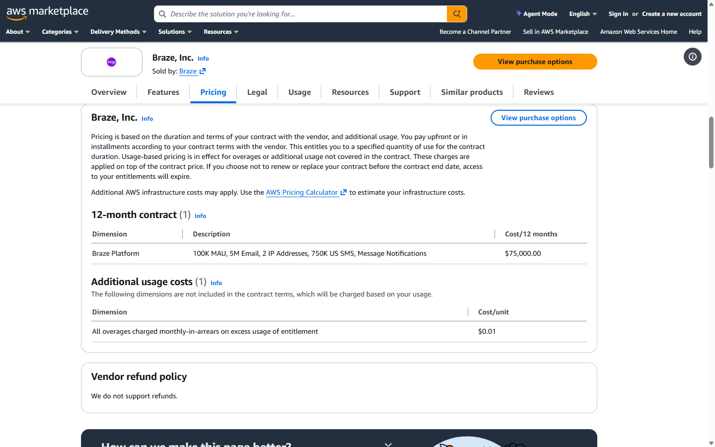Screen dimensions: 715x447
Task: Open Become a Channel Partner link
Action: [x=475, y=32]
